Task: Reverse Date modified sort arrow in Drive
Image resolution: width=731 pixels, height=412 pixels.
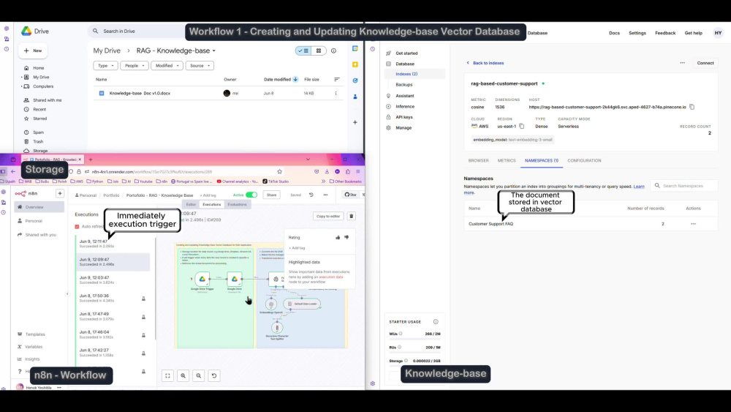Action: 295,79
